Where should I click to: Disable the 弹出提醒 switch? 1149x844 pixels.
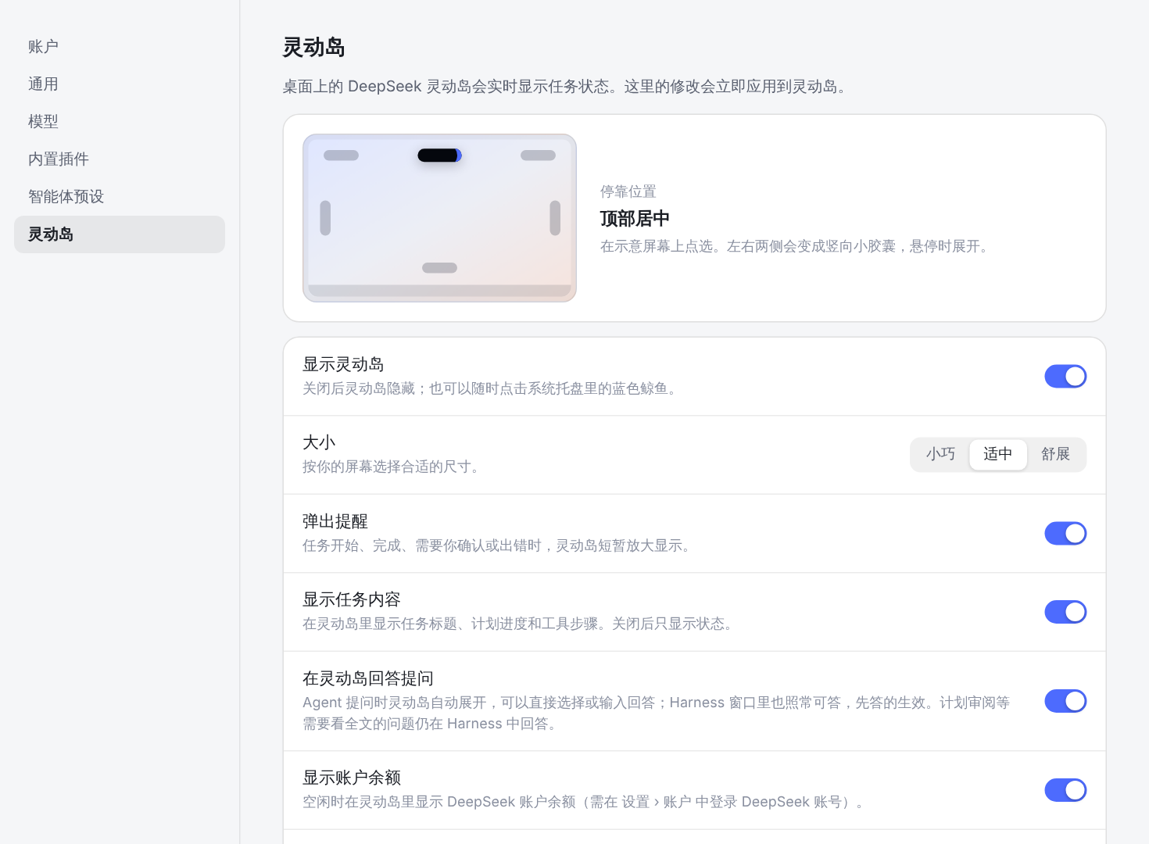1065,534
